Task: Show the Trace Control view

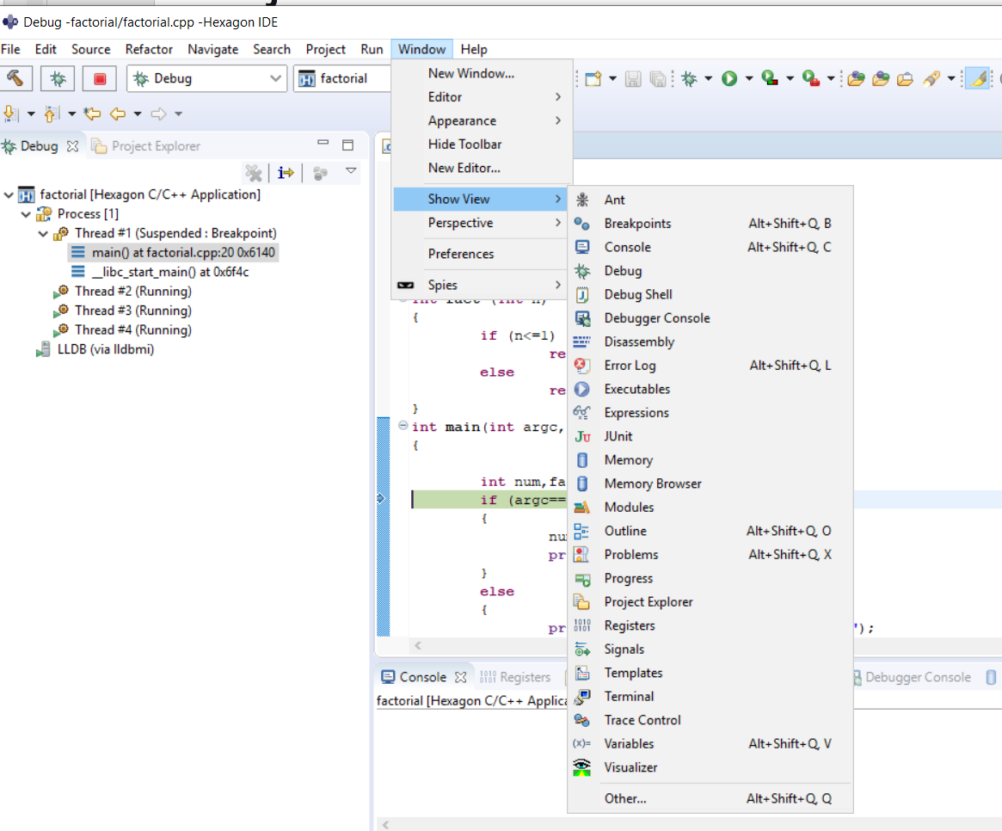Action: pyautogui.click(x=710, y=720)
